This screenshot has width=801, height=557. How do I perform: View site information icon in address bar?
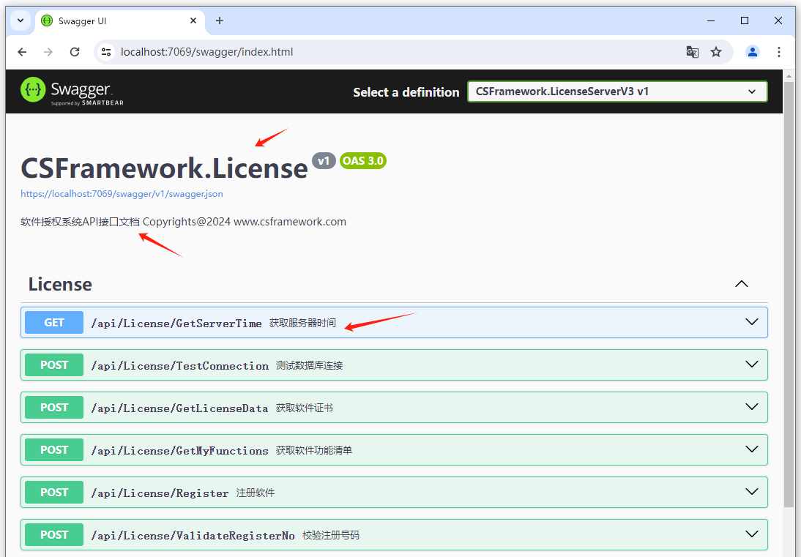[106, 52]
